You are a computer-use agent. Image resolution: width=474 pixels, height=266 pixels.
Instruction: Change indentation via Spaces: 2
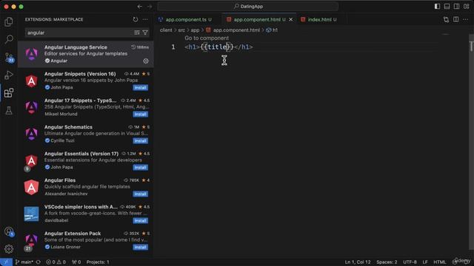(387, 262)
